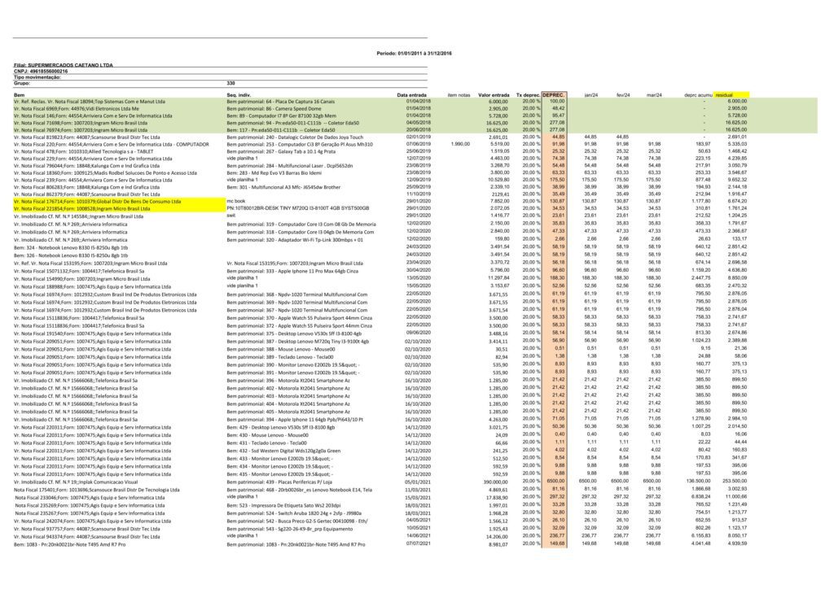Image resolution: width=834 pixels, height=589 pixels.
Task: Click the 'Top Sistemas Com e Manut Ltda' row
Action: tap(90, 102)
